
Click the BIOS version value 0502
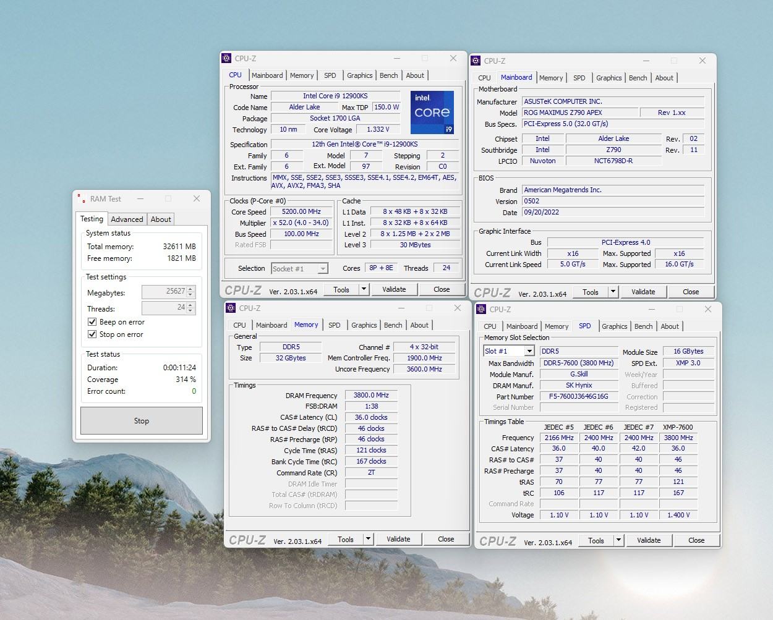613,201
